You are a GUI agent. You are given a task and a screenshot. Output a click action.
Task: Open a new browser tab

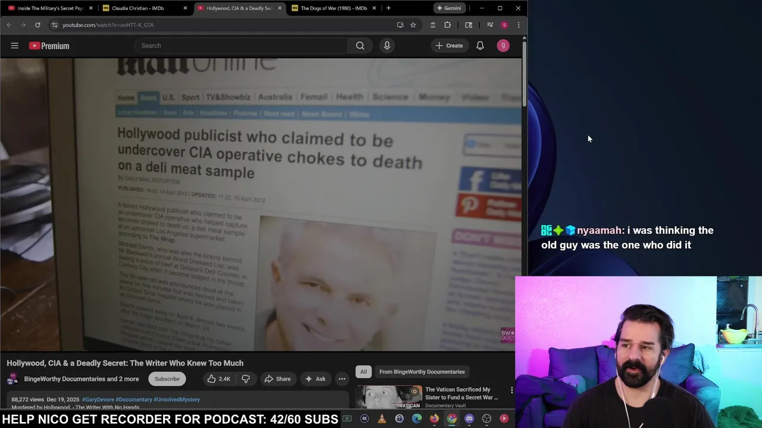[388, 8]
